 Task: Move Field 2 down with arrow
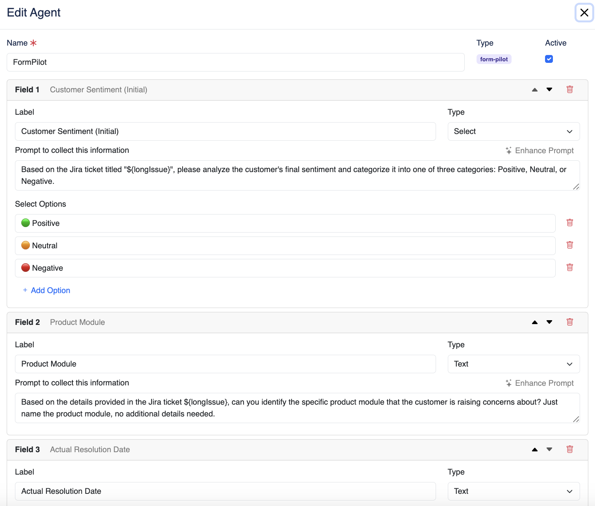549,322
